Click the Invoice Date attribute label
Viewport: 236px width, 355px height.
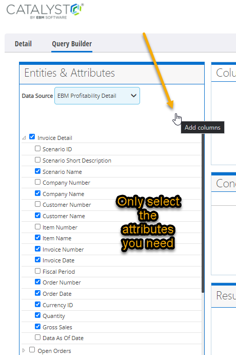(x=58, y=260)
